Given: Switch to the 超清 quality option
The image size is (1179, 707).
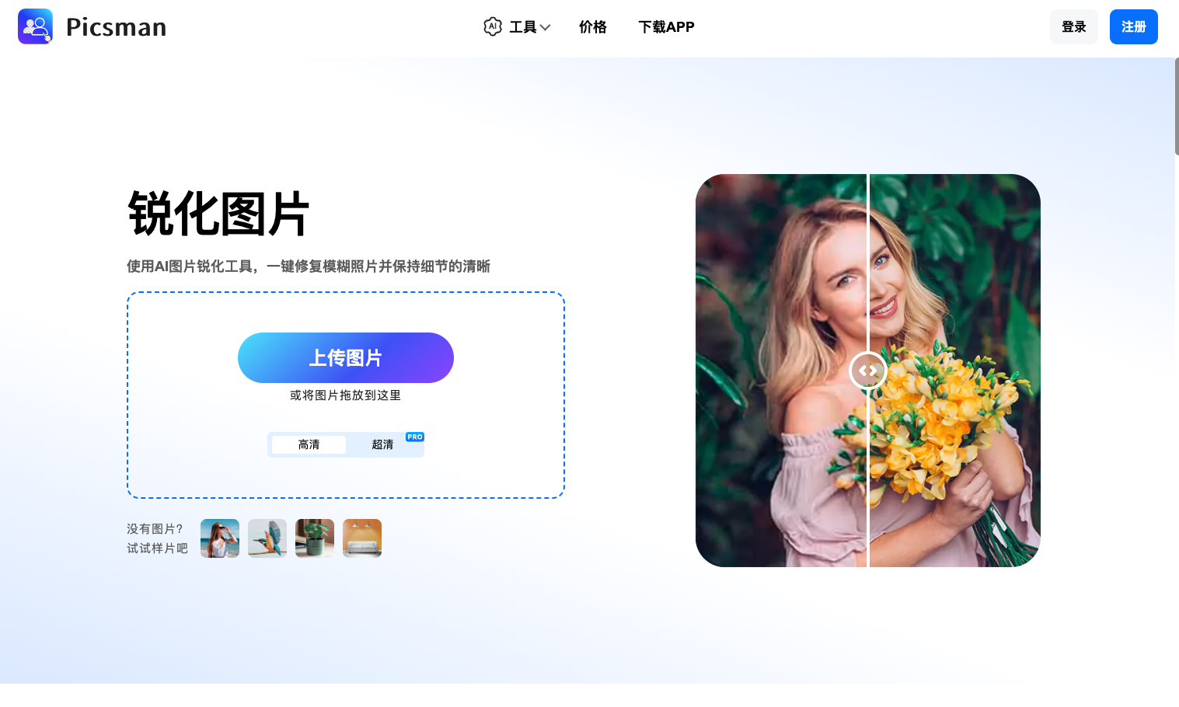Looking at the screenshot, I should (382, 444).
